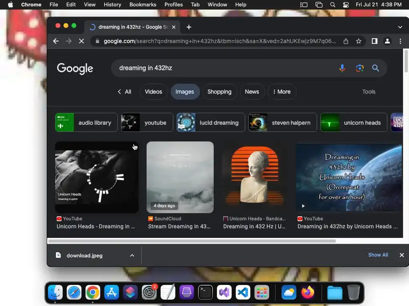
Task: Open Control Center in menu bar
Action: [346, 5]
